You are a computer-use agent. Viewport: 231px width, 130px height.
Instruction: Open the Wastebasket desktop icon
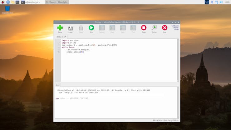click(7, 9)
